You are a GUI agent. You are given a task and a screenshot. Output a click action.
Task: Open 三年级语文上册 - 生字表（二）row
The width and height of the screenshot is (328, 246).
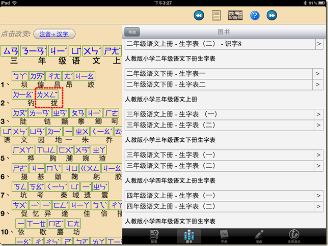224,125
